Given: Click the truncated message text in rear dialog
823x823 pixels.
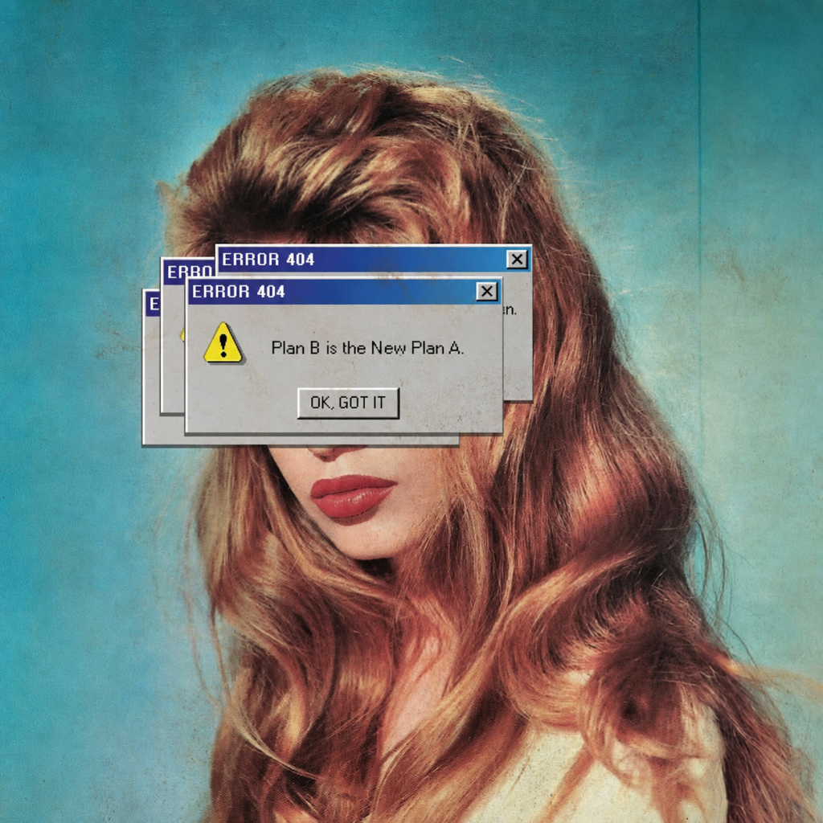Looking at the screenshot, I should pos(510,309).
